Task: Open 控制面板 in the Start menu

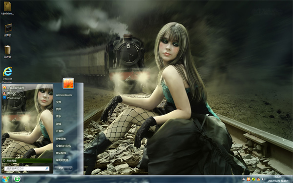Action: [x=61, y=139]
